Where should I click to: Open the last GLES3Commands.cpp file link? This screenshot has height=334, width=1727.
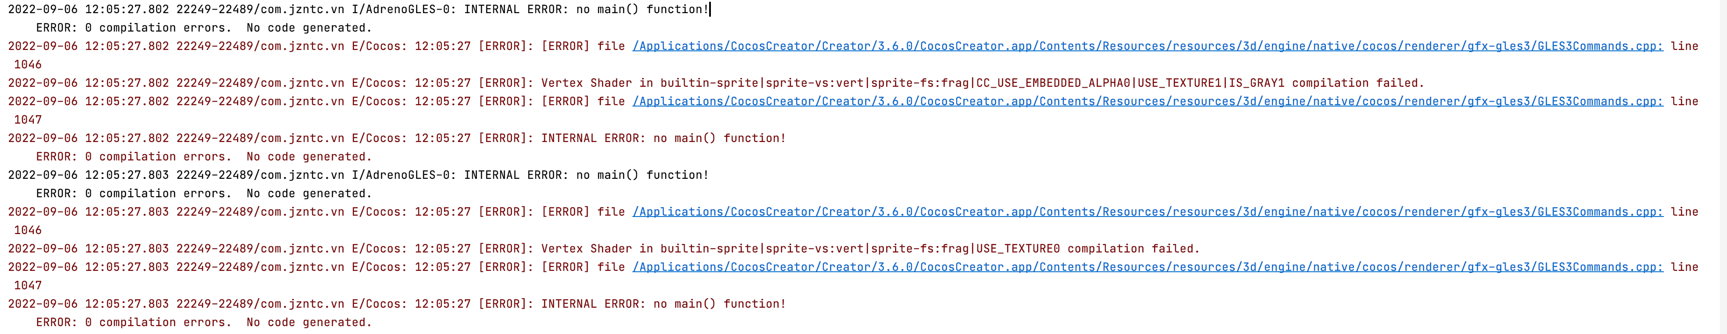pyautogui.click(x=1147, y=267)
